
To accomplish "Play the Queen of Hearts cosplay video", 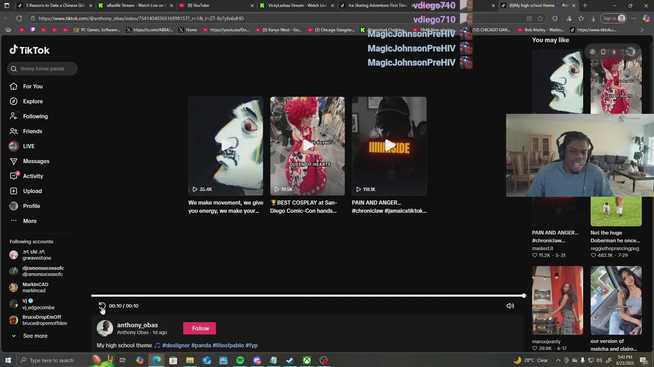I will click(308, 146).
